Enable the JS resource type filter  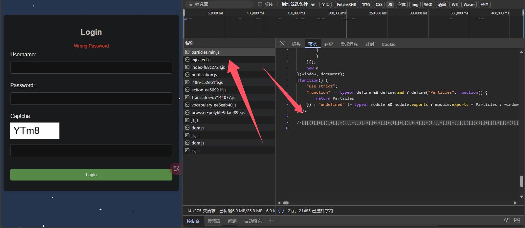point(390,4)
